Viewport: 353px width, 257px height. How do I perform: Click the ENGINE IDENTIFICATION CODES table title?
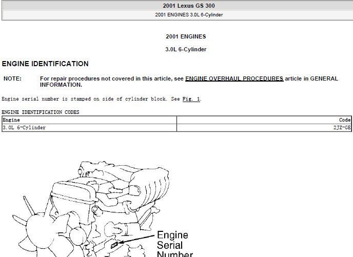click(x=41, y=112)
